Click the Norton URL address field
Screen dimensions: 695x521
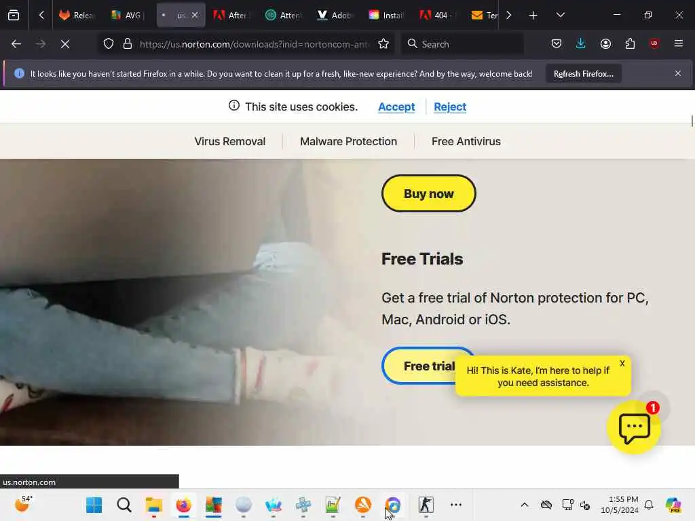point(255,44)
